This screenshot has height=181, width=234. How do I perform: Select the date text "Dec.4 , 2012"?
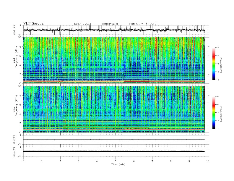(x=82, y=24)
